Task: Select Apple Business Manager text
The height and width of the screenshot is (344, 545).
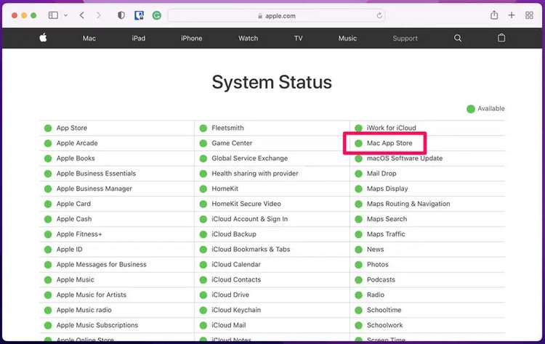Action: click(x=94, y=189)
